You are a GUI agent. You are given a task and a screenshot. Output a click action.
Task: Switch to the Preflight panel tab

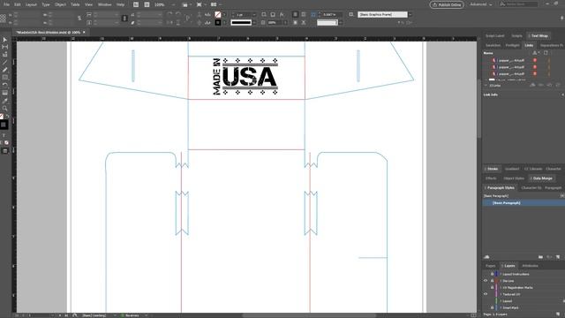512,45
